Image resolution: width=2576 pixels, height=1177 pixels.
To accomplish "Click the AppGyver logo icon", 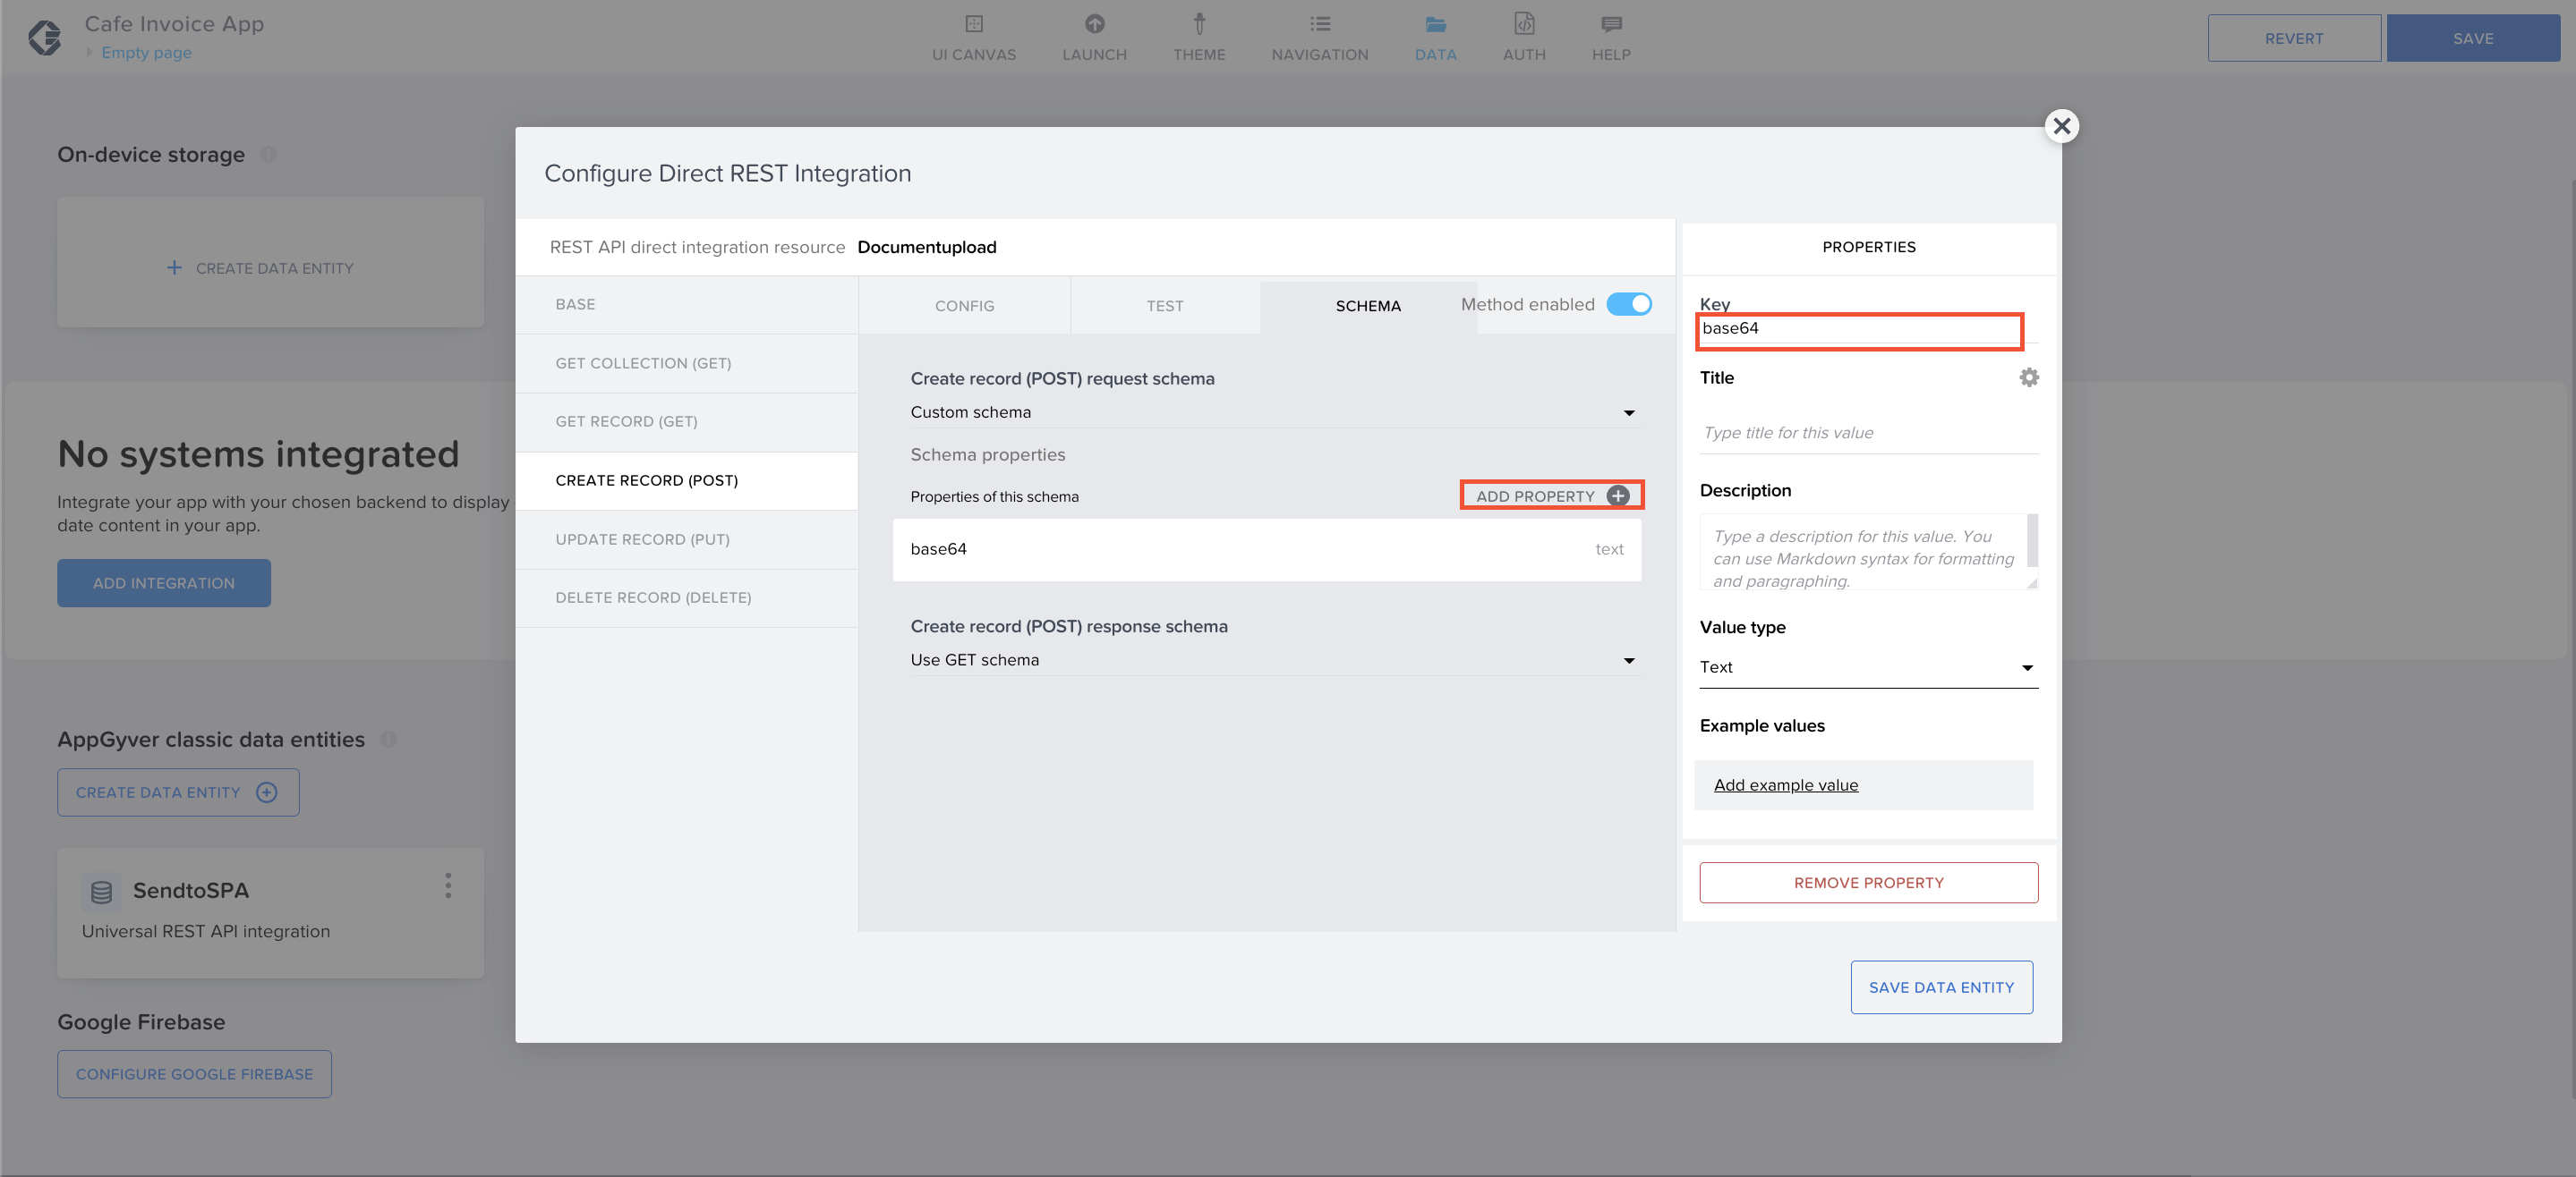I will (44, 38).
